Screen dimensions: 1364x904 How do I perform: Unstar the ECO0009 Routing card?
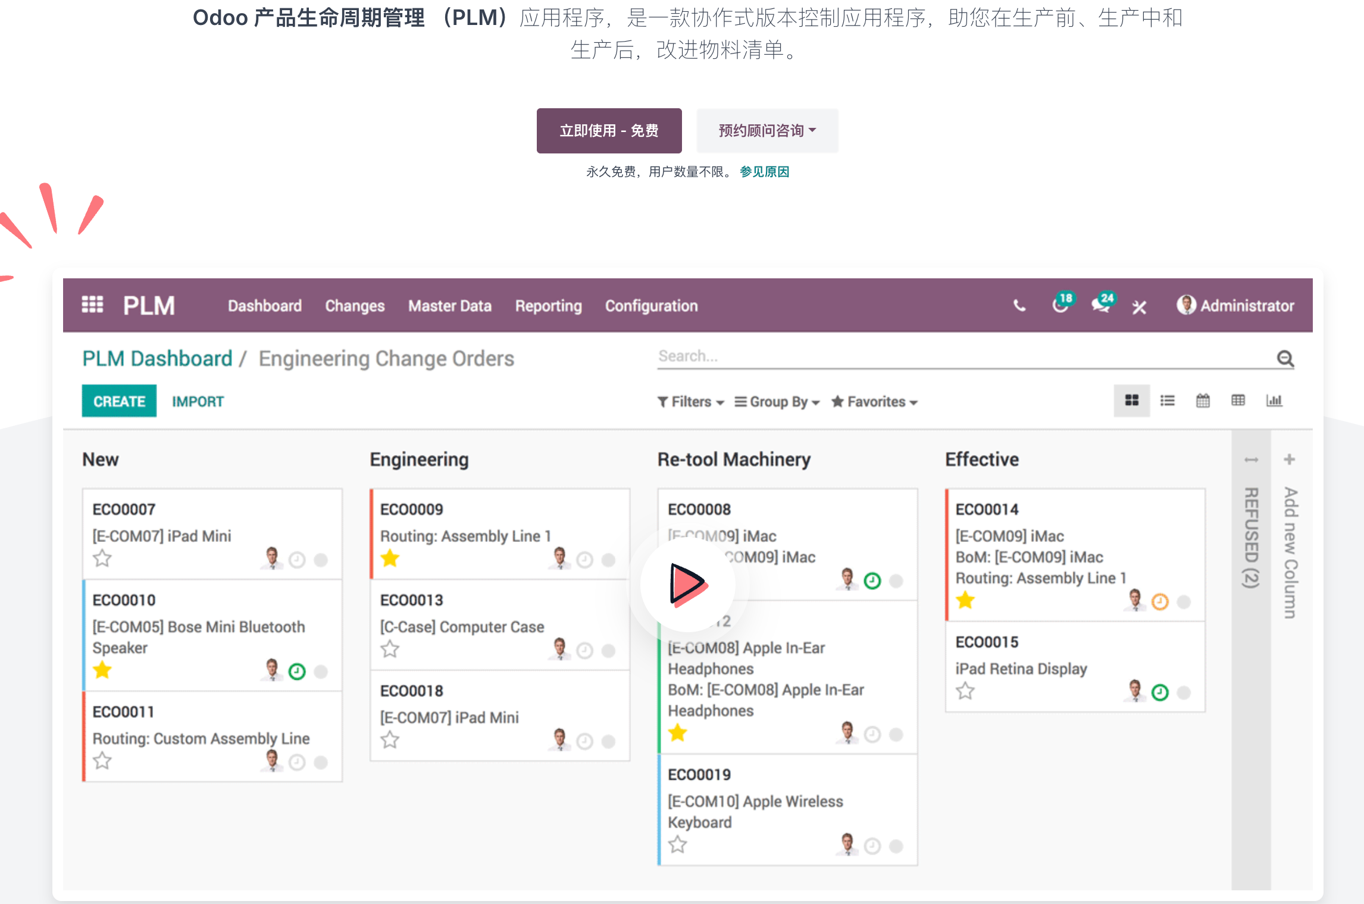coord(390,558)
